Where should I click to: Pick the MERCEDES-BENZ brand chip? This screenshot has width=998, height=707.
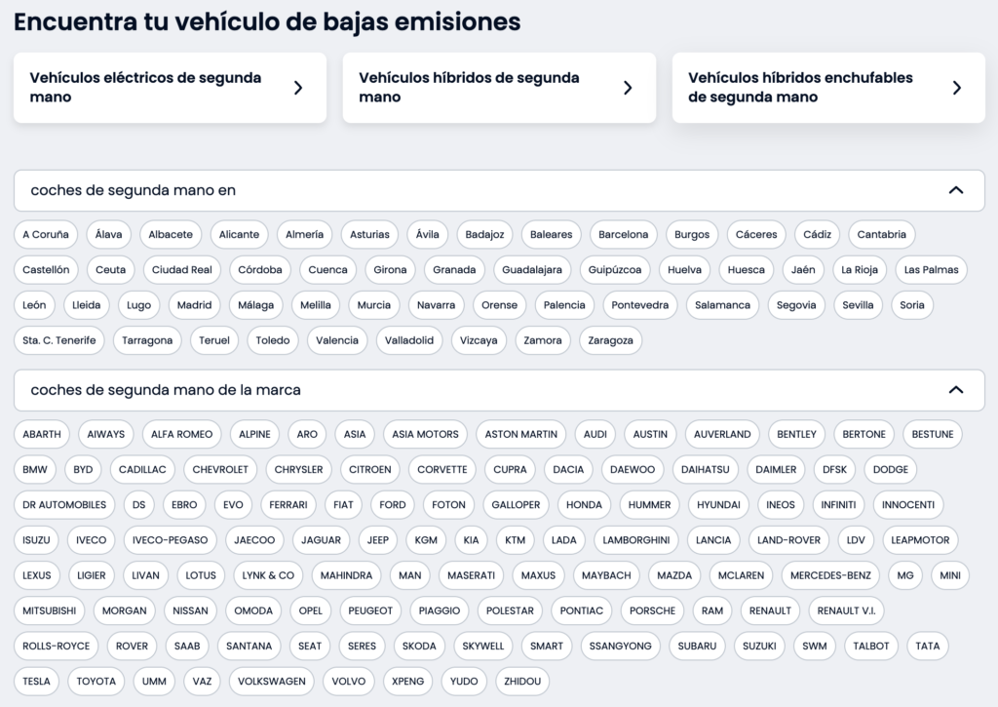pyautogui.click(x=830, y=575)
